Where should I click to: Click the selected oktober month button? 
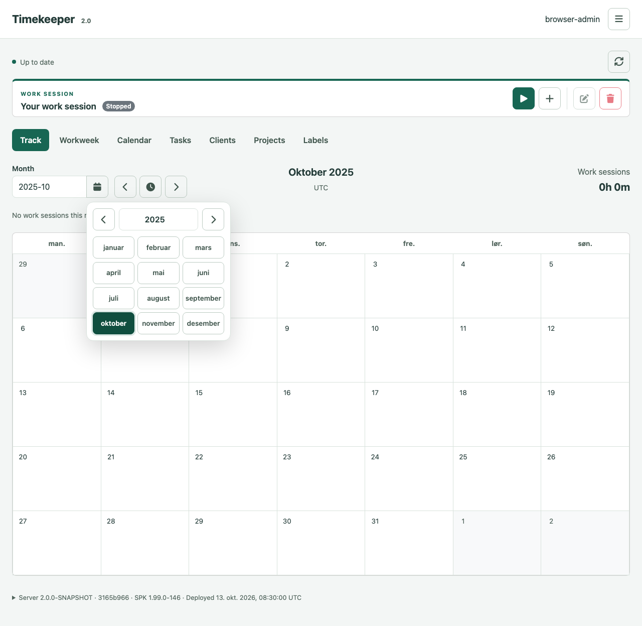click(x=113, y=323)
